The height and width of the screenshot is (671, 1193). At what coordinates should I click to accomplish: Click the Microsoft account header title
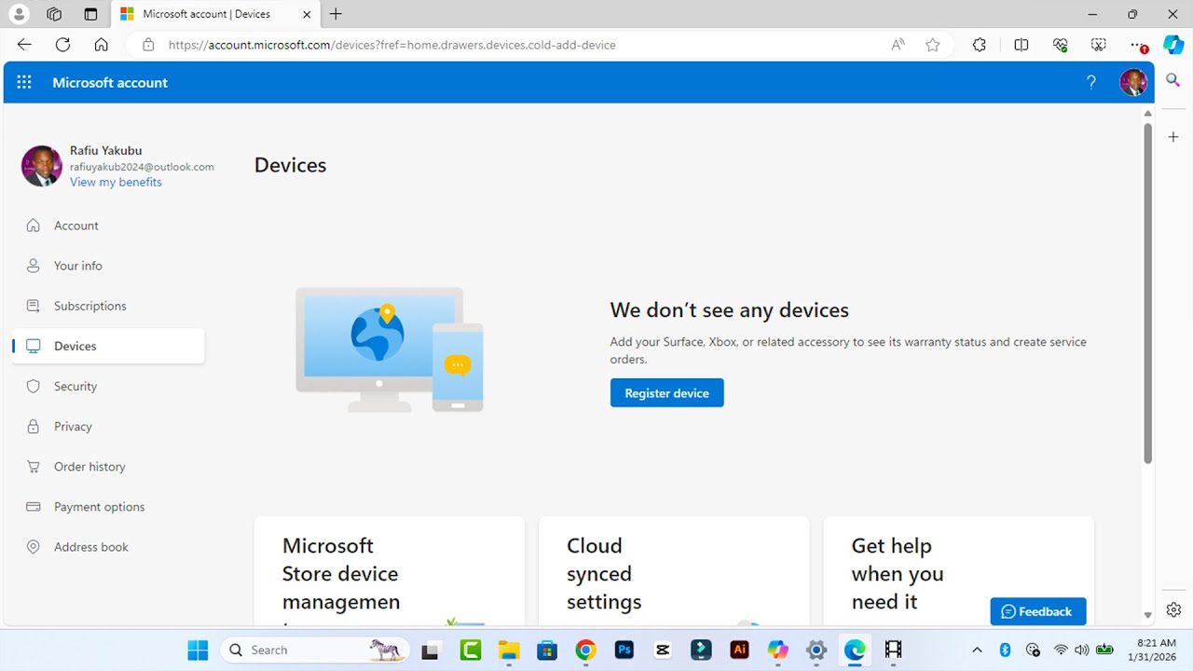point(110,82)
